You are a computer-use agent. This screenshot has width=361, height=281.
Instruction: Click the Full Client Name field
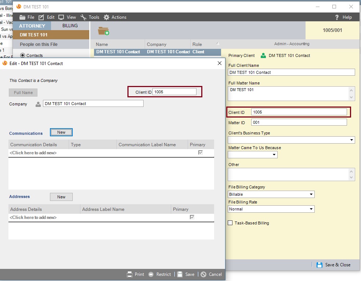point(291,72)
